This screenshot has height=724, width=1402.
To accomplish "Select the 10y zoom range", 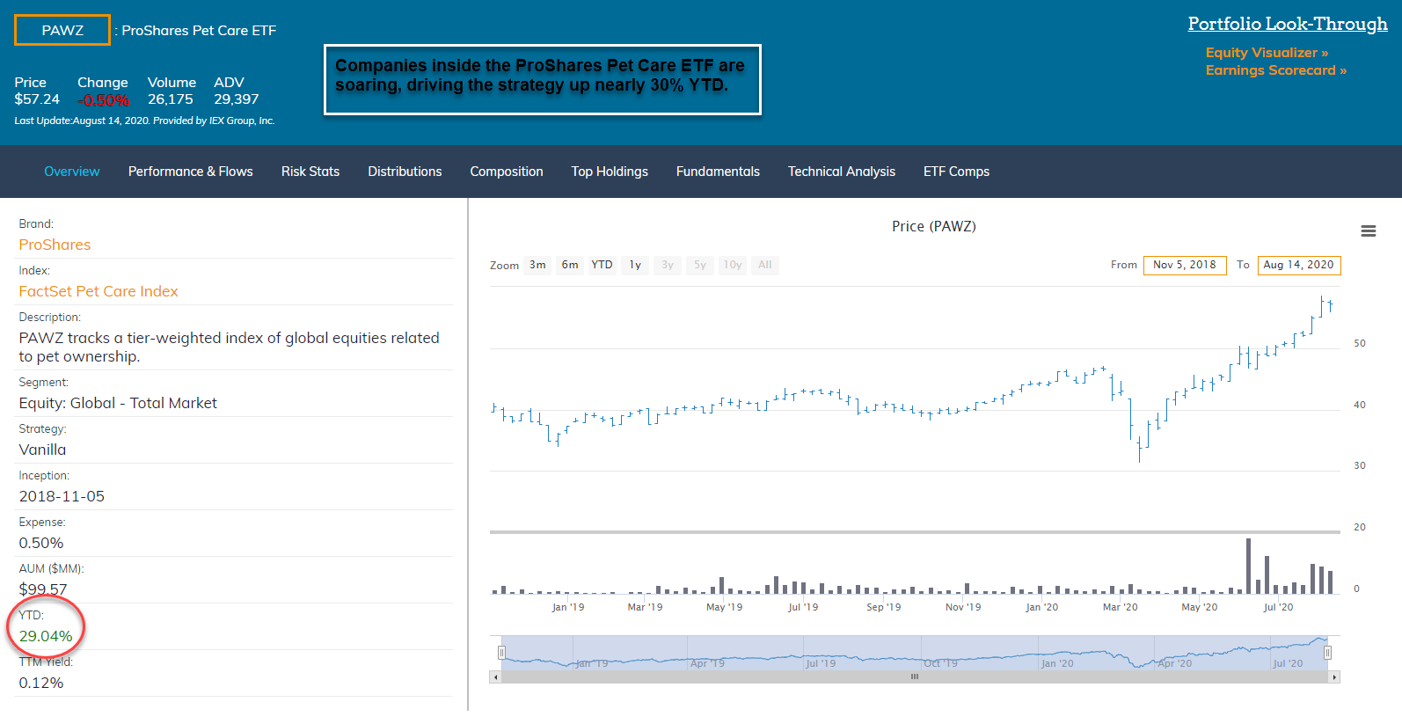I will (733, 265).
